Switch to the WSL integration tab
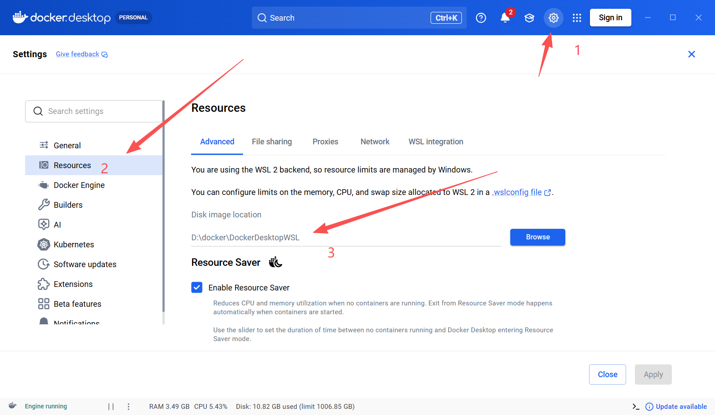Screen dimensions: 715x415 click(x=436, y=142)
